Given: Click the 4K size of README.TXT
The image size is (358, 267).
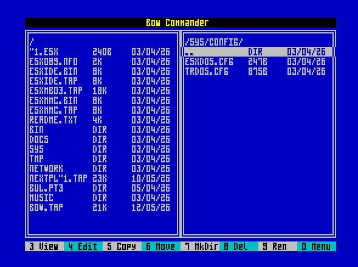Looking at the screenshot, I should [x=97, y=120].
